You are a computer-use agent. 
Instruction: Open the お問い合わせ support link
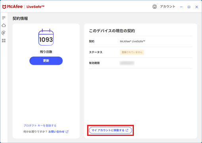pyautogui.click(x=56, y=132)
